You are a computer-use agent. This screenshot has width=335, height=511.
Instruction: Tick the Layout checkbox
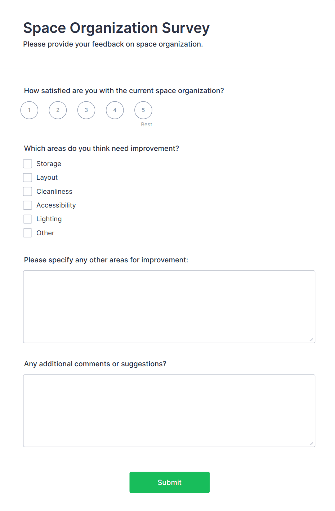(27, 178)
